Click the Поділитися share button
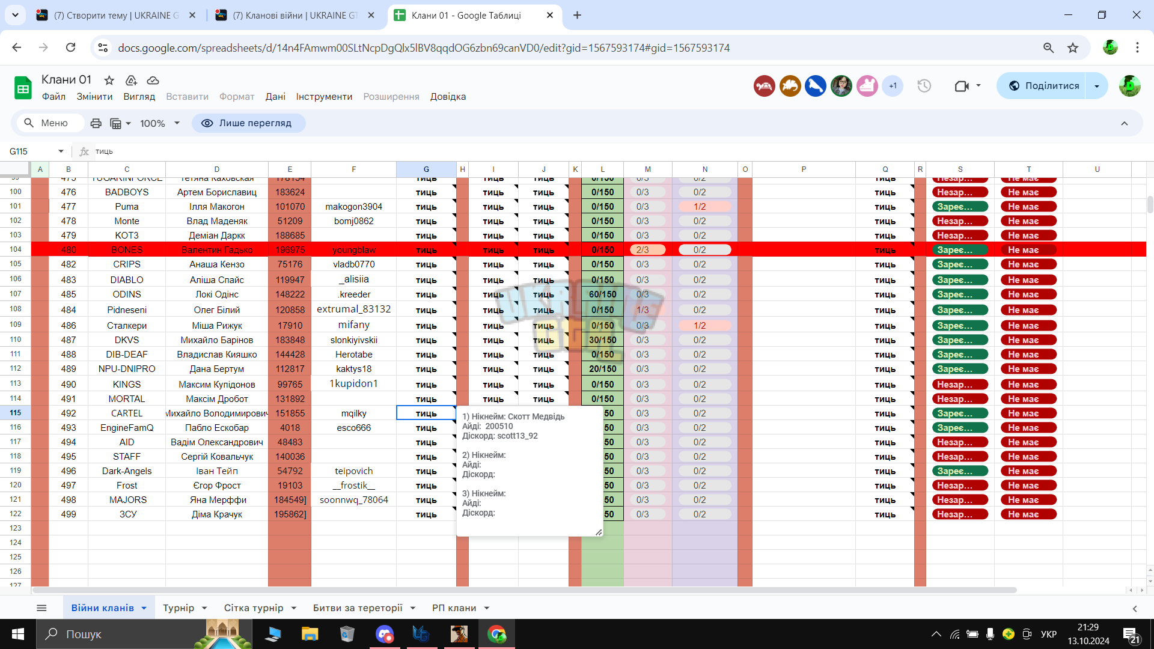1154x649 pixels. pos(1045,86)
